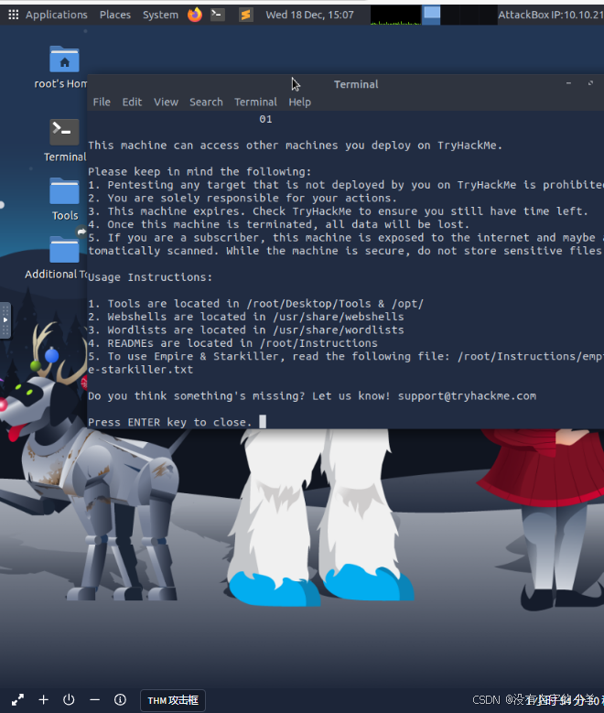Click support@tryhackme.com in the terminal
Viewport: 604px width, 713px height.
tap(467, 395)
